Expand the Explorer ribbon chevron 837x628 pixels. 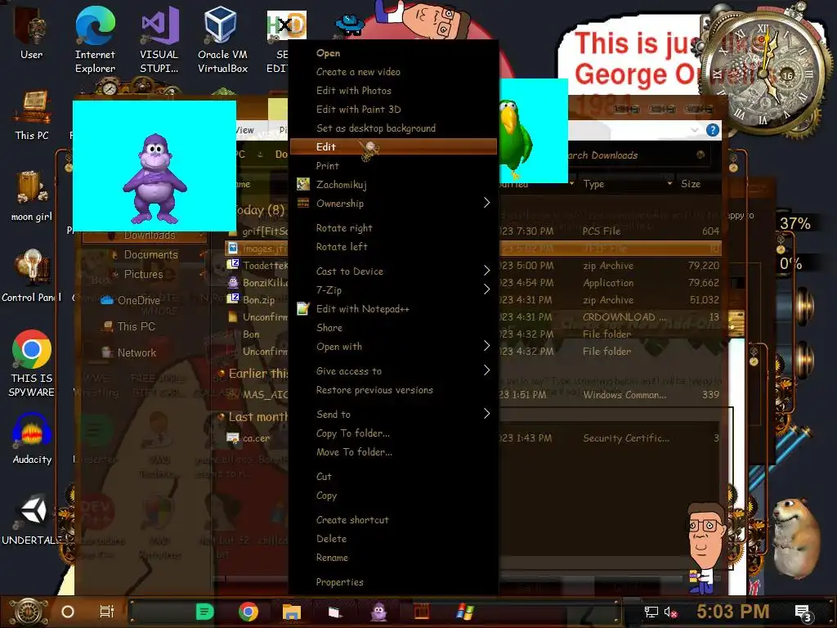click(694, 130)
